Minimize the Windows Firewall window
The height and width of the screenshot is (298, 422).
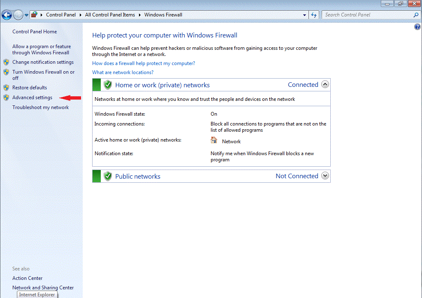387,4
